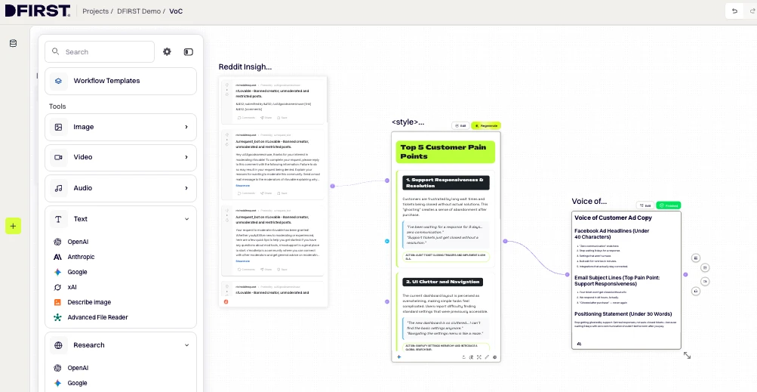Screen dimensions: 757x392
Task: Click the settings gear in style node toolbar
Action: [x=494, y=357]
